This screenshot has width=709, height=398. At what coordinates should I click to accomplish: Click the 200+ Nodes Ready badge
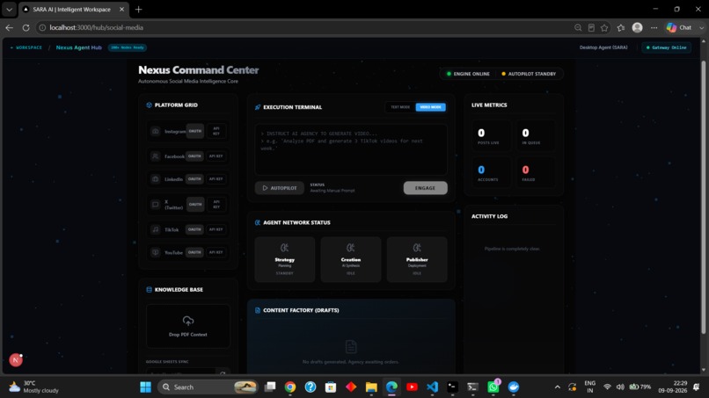point(128,47)
